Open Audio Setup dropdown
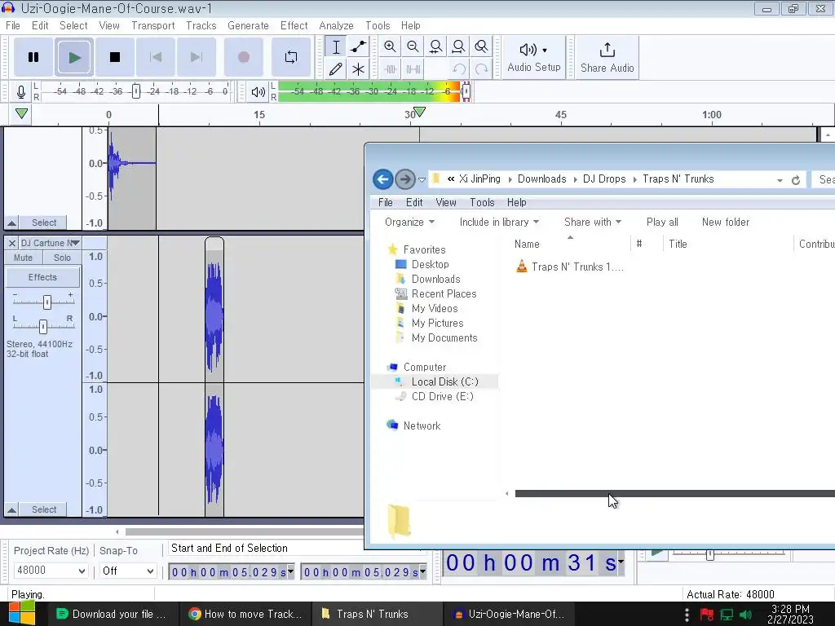This screenshot has height=626, width=835. (x=533, y=58)
